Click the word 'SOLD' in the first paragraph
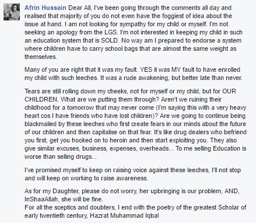 pyautogui.click(x=109, y=40)
